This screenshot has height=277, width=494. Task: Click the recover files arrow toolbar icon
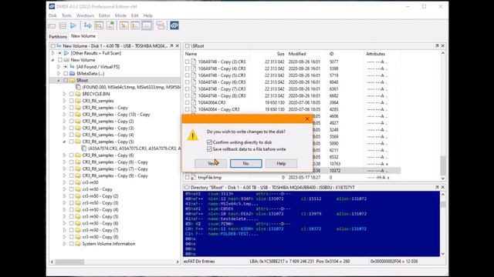87,25
